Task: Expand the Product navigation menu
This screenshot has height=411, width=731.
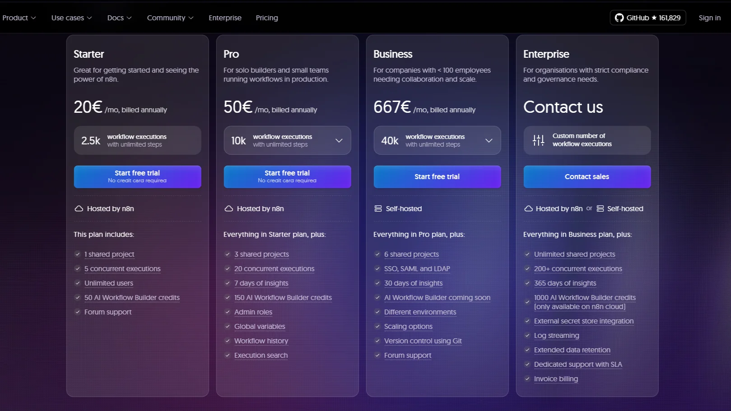Action: [19, 18]
